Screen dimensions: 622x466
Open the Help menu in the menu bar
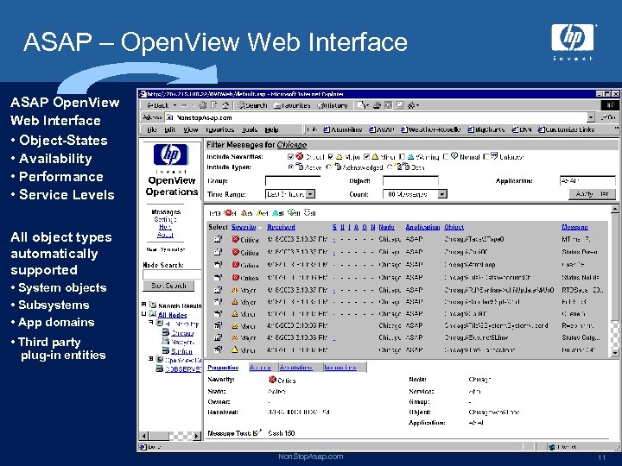tap(272, 129)
